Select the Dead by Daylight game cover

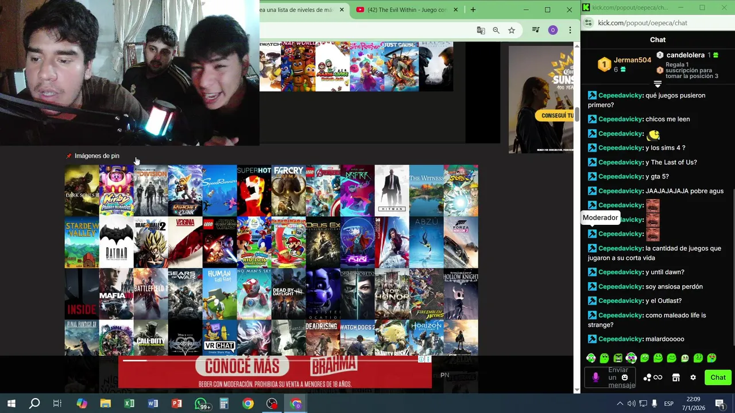point(288,294)
